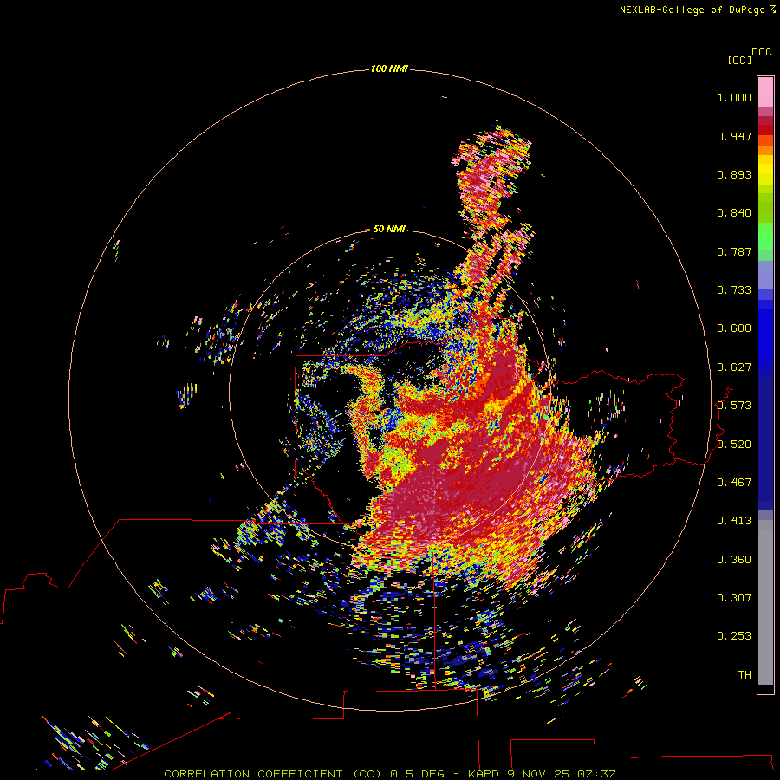
Task: Click the 0.253 scale value
Action: (734, 636)
